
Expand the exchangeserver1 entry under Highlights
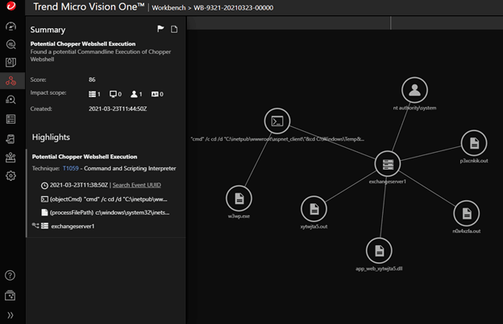pos(35,227)
